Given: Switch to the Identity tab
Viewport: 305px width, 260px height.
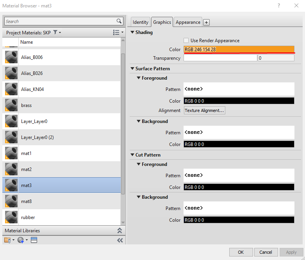Looking at the screenshot, I should (x=141, y=22).
